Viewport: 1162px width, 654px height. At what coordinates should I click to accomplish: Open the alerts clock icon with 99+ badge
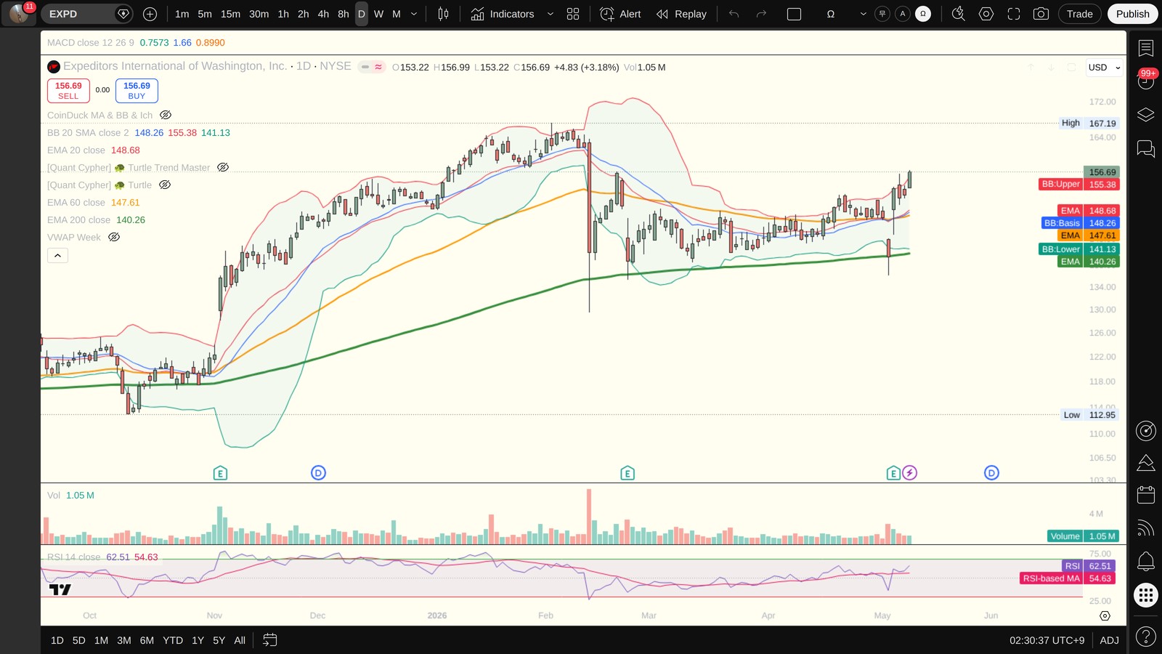pos(1145,81)
